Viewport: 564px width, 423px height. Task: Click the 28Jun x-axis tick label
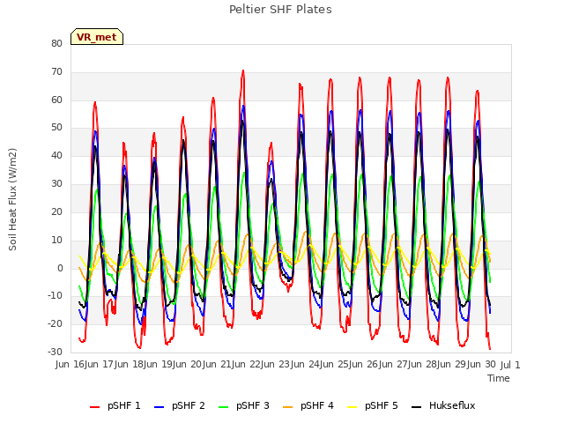coord(438,365)
